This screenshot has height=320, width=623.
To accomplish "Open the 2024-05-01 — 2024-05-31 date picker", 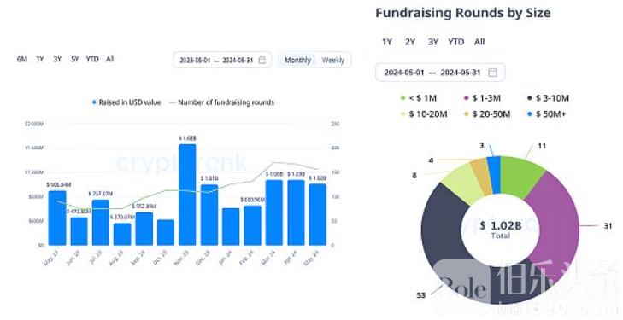I will 440,73.
